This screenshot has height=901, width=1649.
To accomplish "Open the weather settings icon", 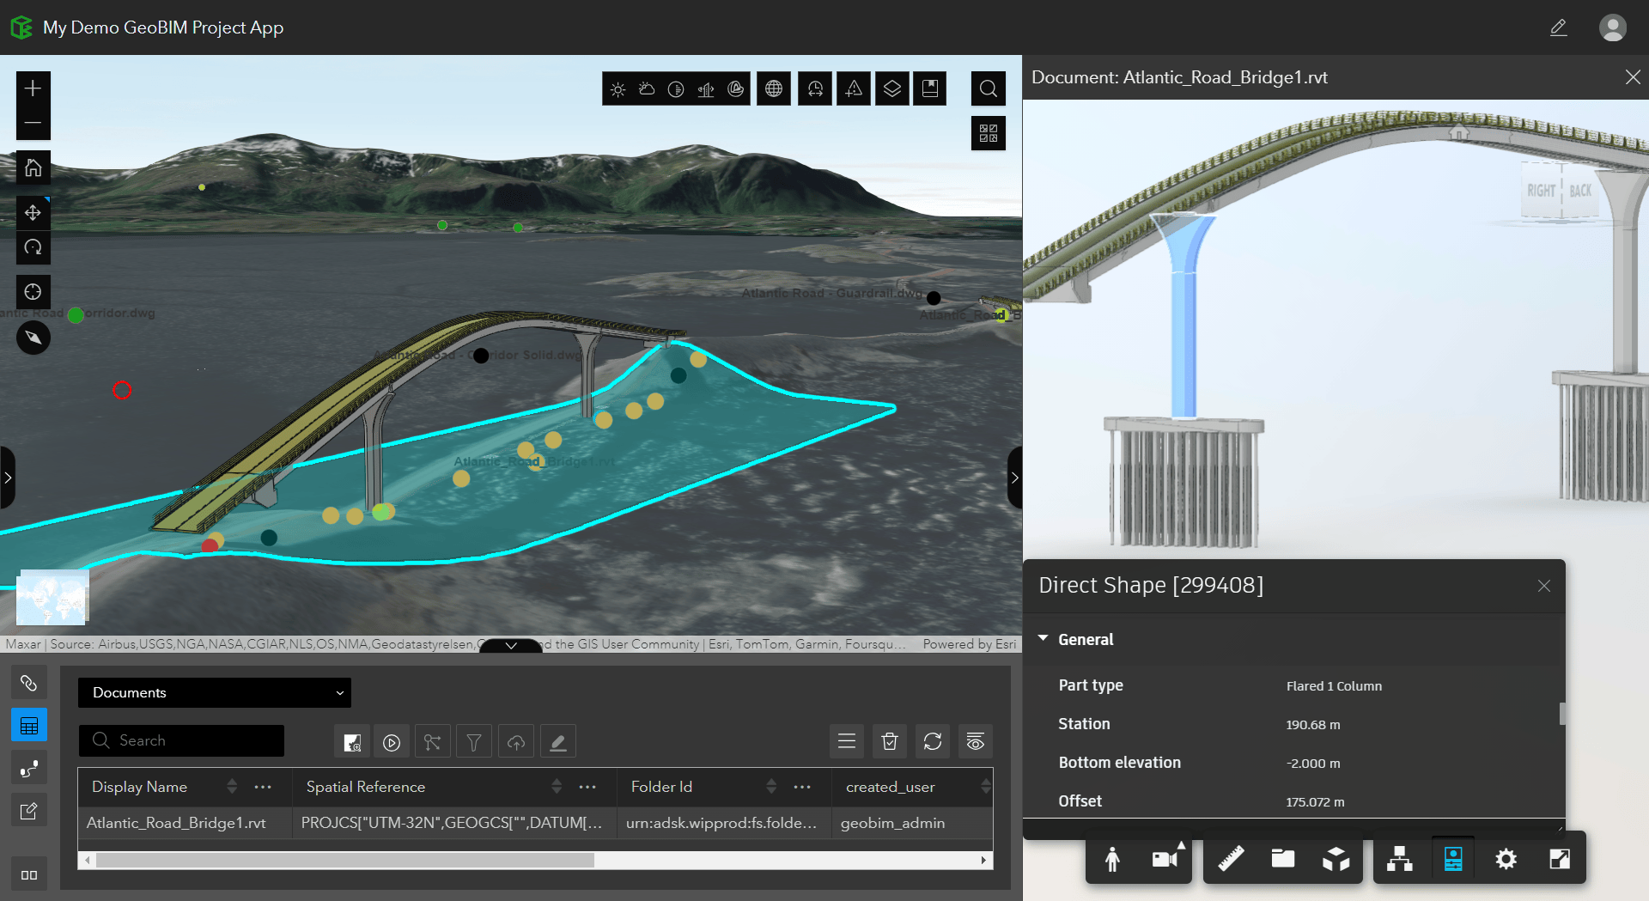I will click(647, 88).
